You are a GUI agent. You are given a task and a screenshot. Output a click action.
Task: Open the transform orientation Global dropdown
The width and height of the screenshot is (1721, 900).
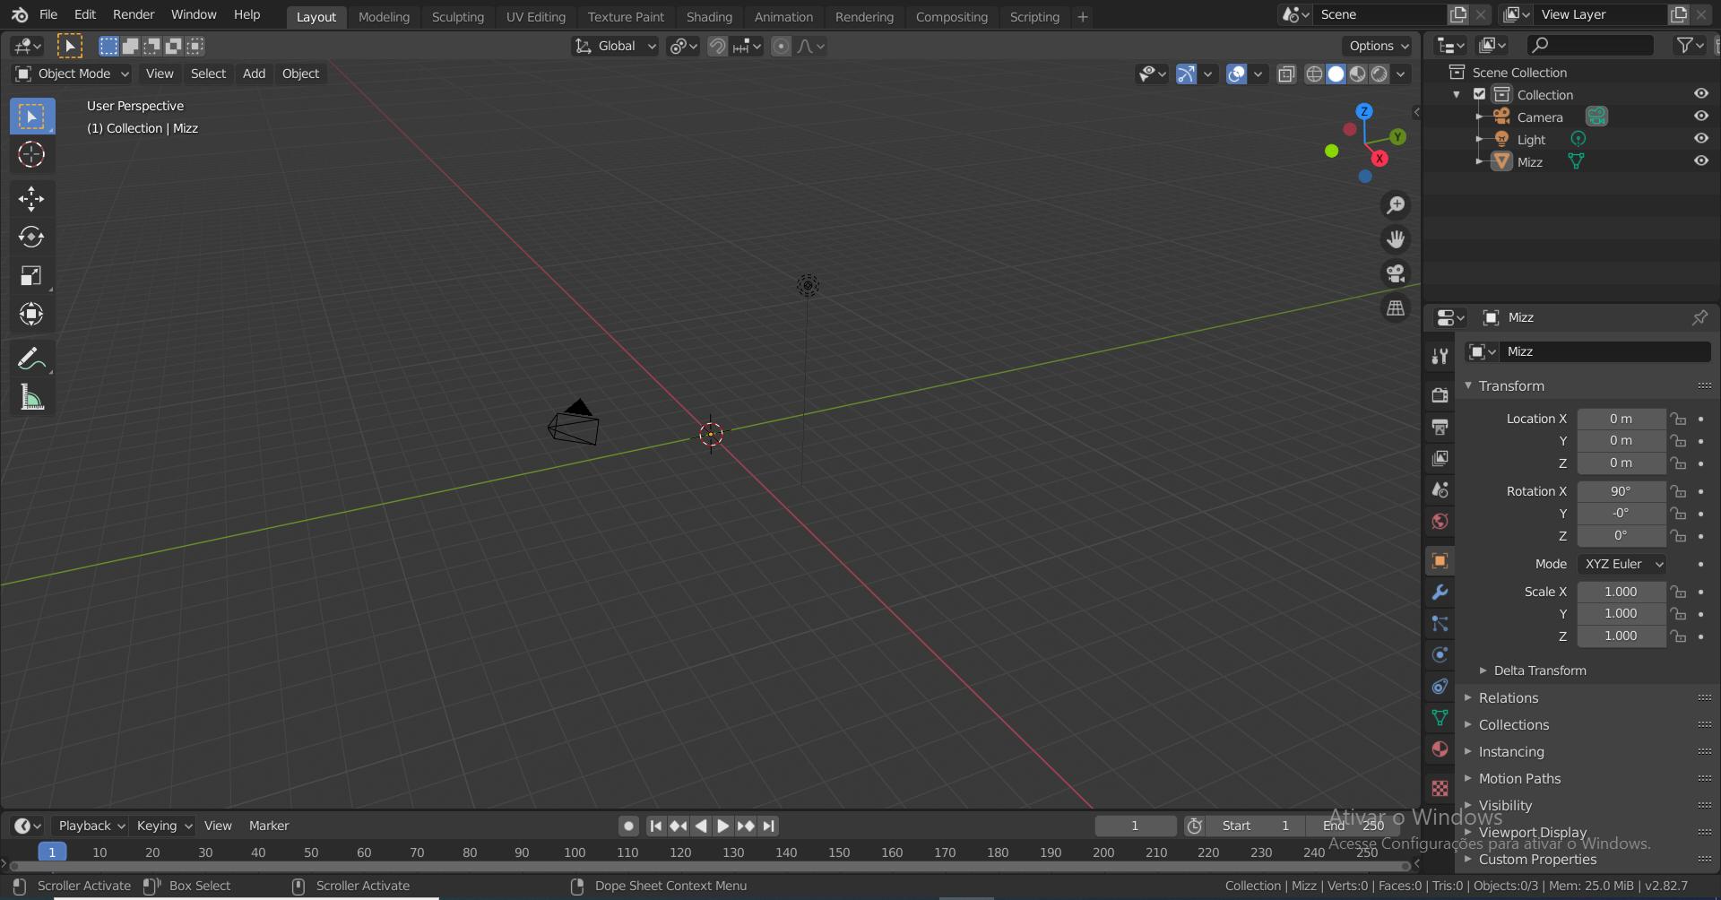[614, 46]
